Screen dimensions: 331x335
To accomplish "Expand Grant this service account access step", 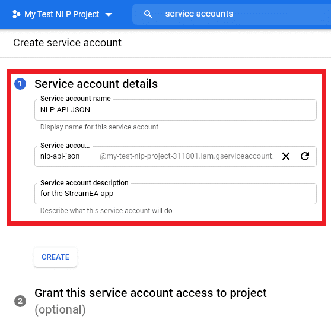I will point(151,293).
